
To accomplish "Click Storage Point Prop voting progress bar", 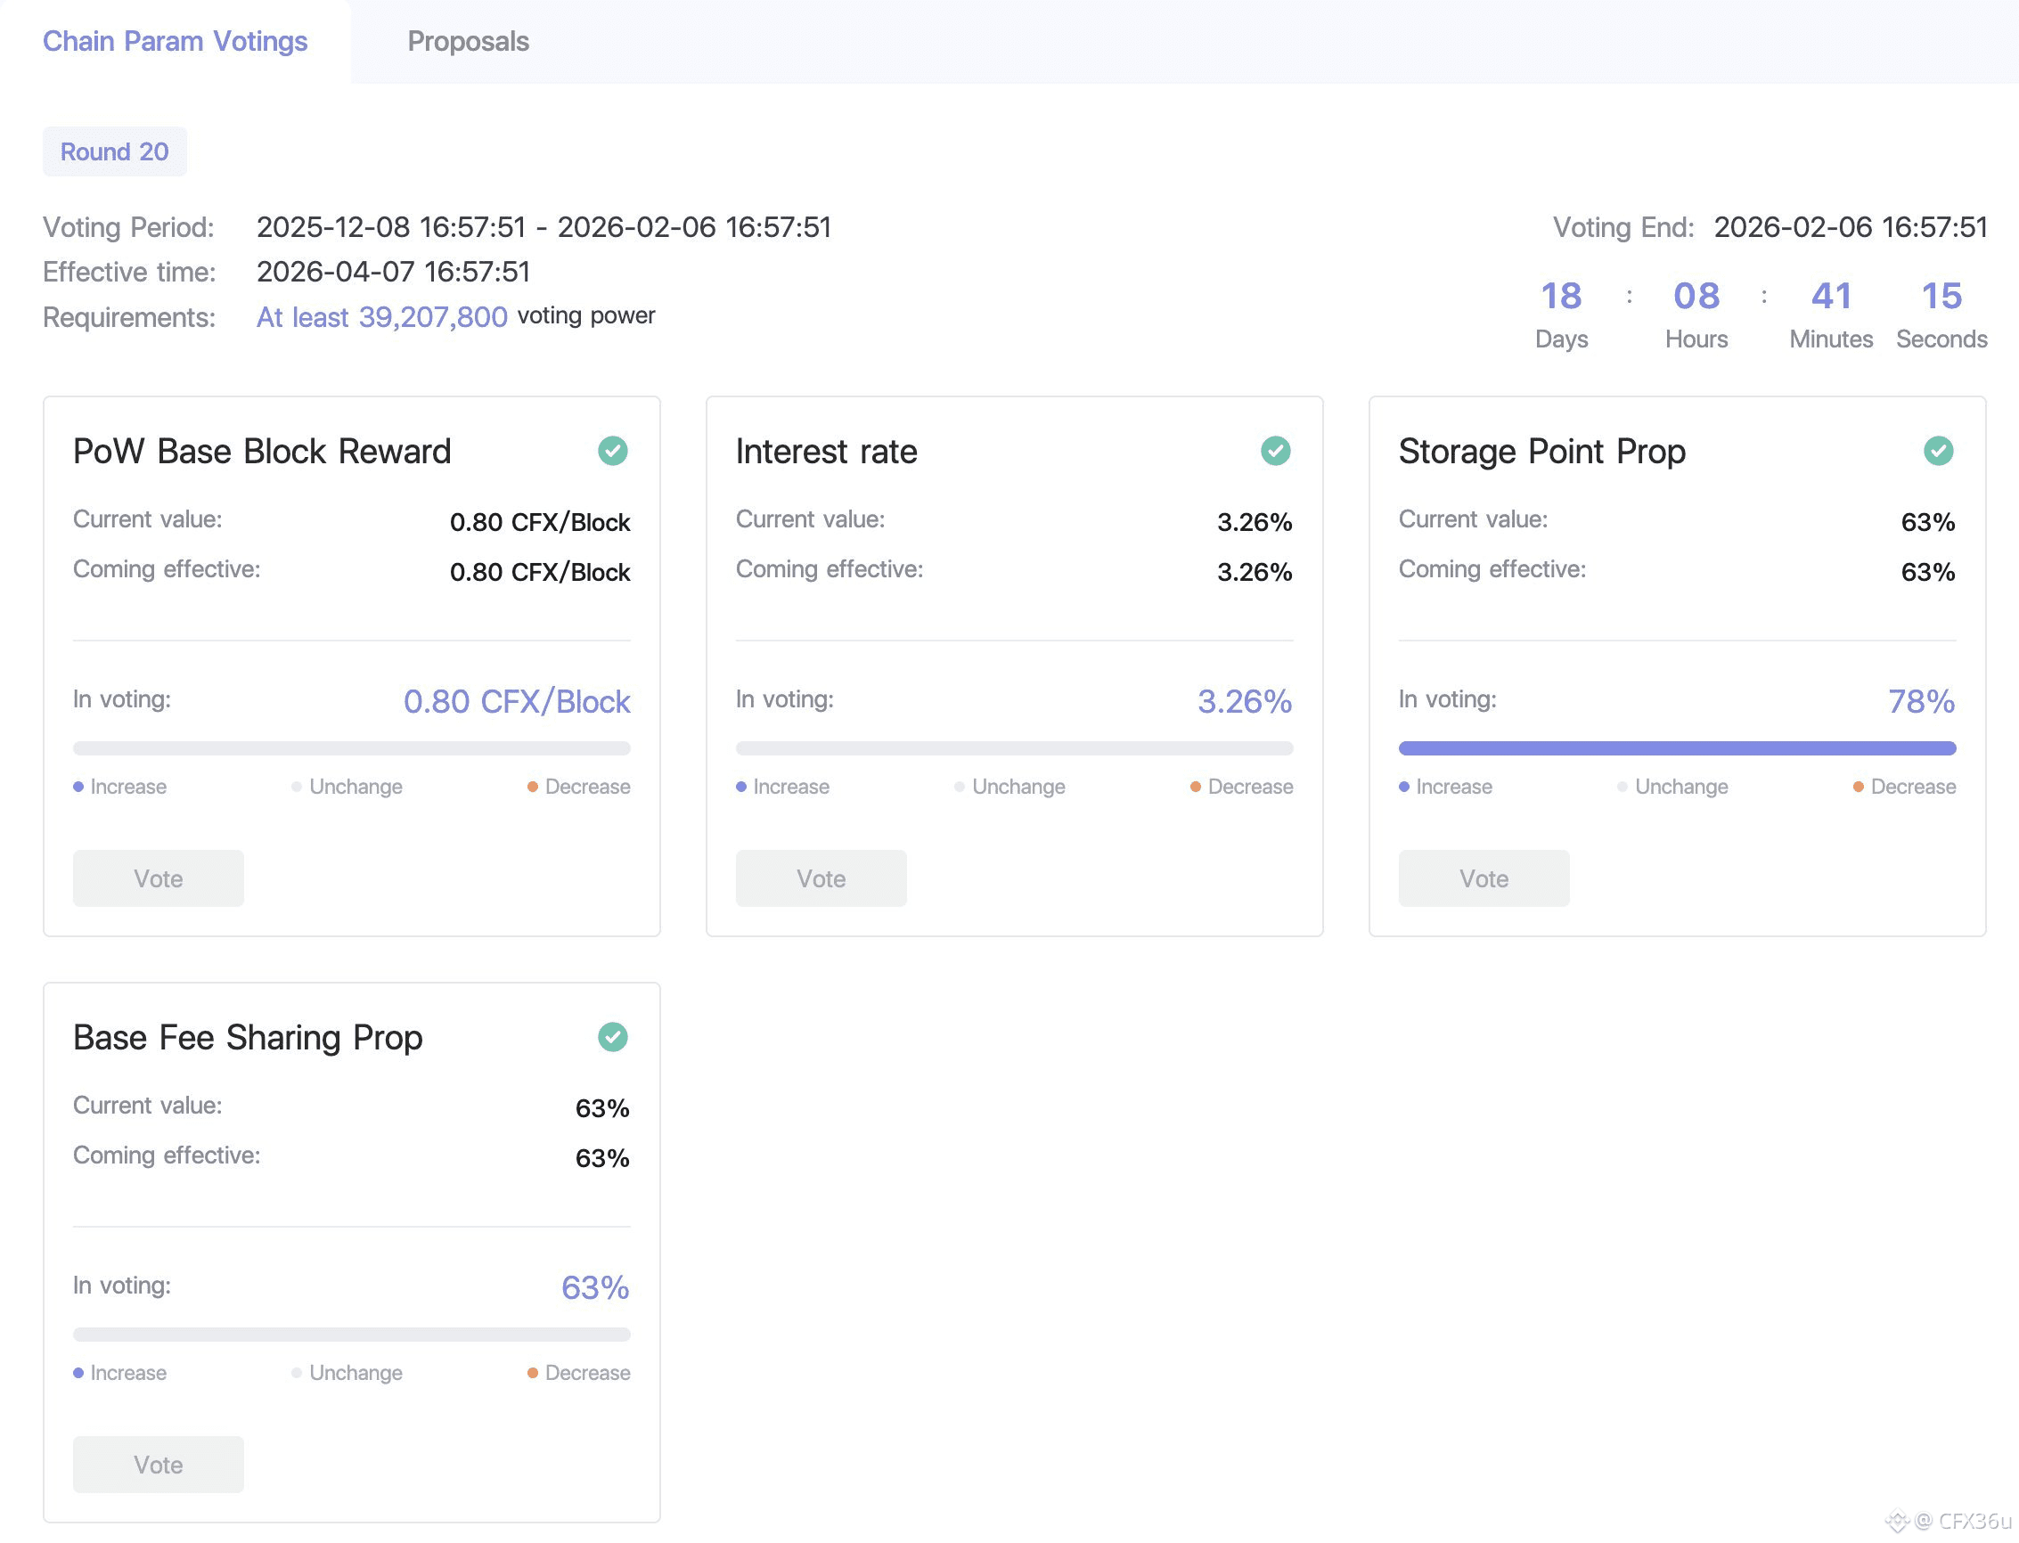I will coord(1676,748).
